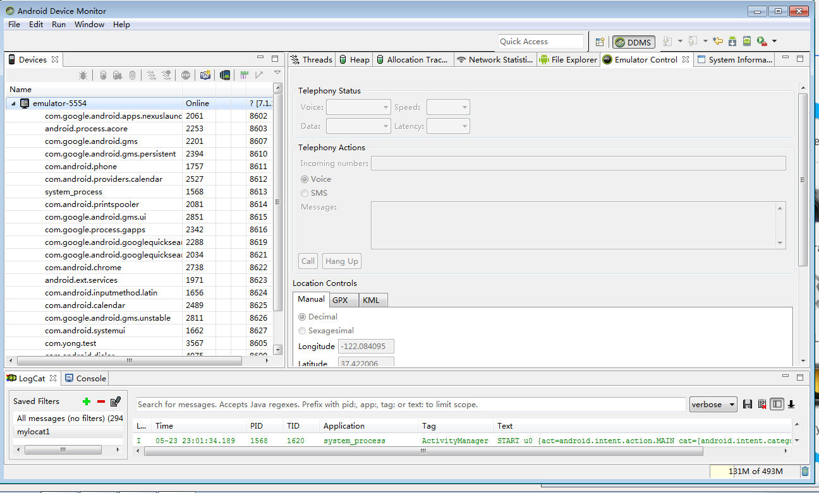Click the Dump View Hierarchy icon
Image resolution: width=819 pixels, height=493 pixels.
click(224, 75)
